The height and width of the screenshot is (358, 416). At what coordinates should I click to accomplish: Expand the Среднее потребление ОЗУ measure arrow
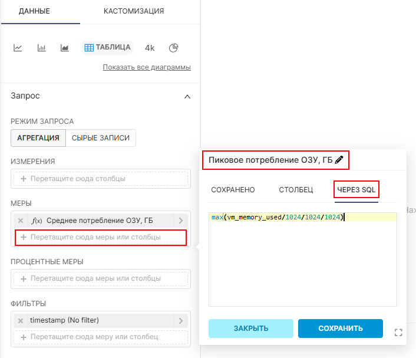pos(181,221)
